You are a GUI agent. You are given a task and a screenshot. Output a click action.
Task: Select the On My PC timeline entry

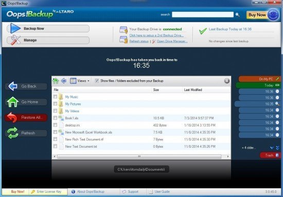[259, 79]
